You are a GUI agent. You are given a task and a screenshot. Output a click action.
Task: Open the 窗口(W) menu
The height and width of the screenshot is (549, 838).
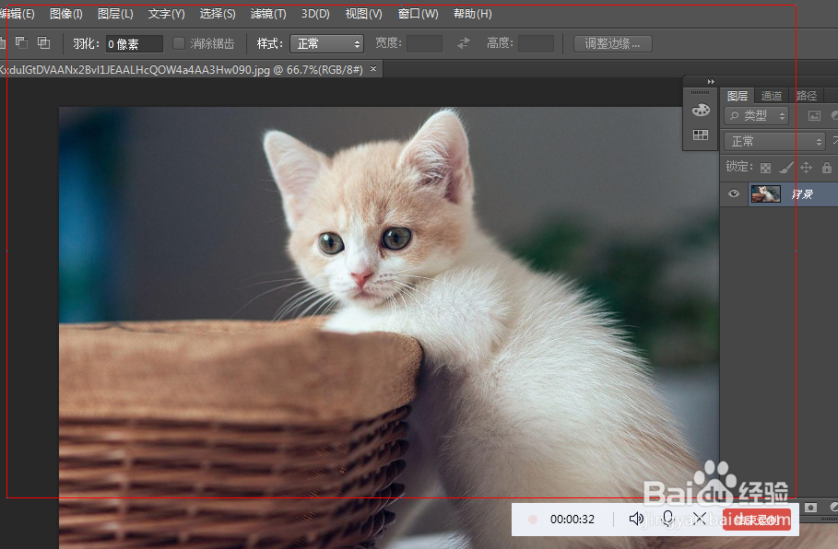point(418,14)
